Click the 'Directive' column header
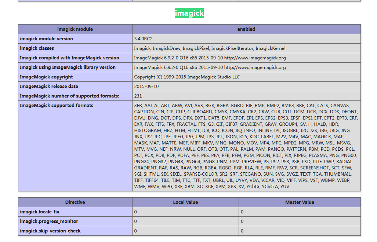The height and width of the screenshot is (242, 377). click(x=75, y=202)
